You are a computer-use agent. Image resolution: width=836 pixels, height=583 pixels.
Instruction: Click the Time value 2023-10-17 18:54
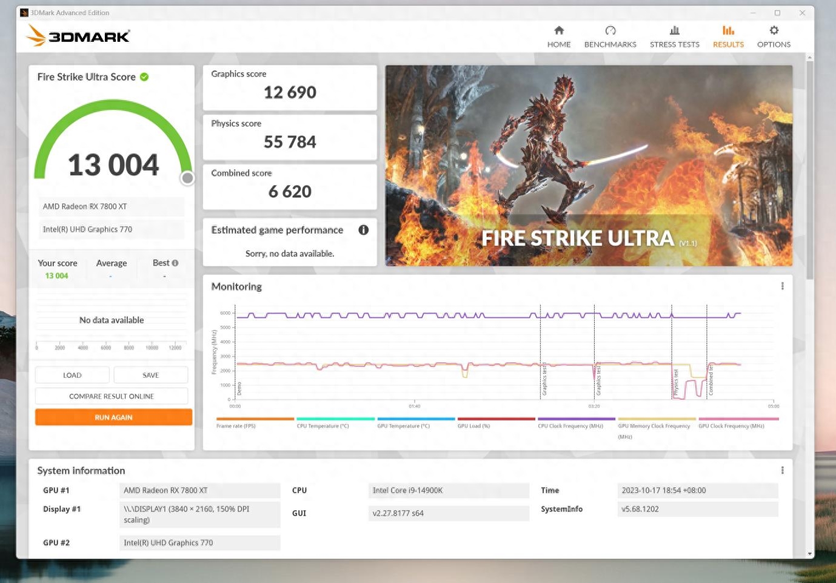[698, 490]
